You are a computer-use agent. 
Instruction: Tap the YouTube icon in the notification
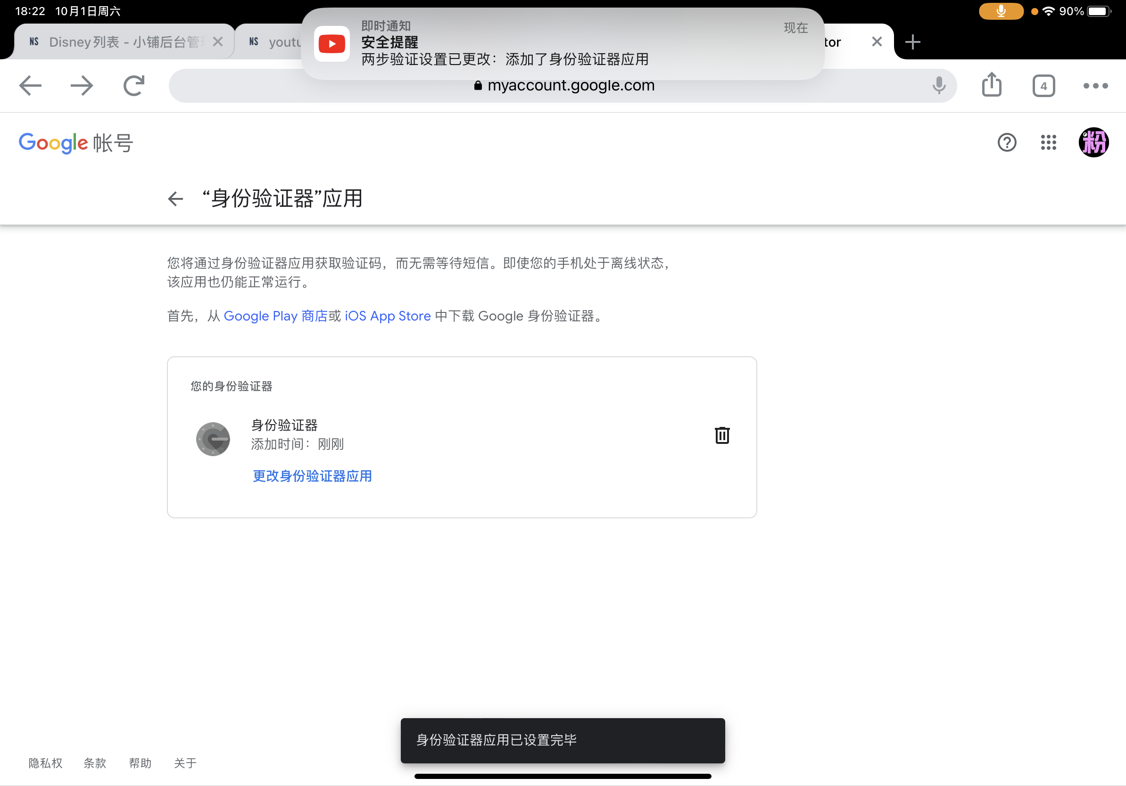(x=332, y=43)
